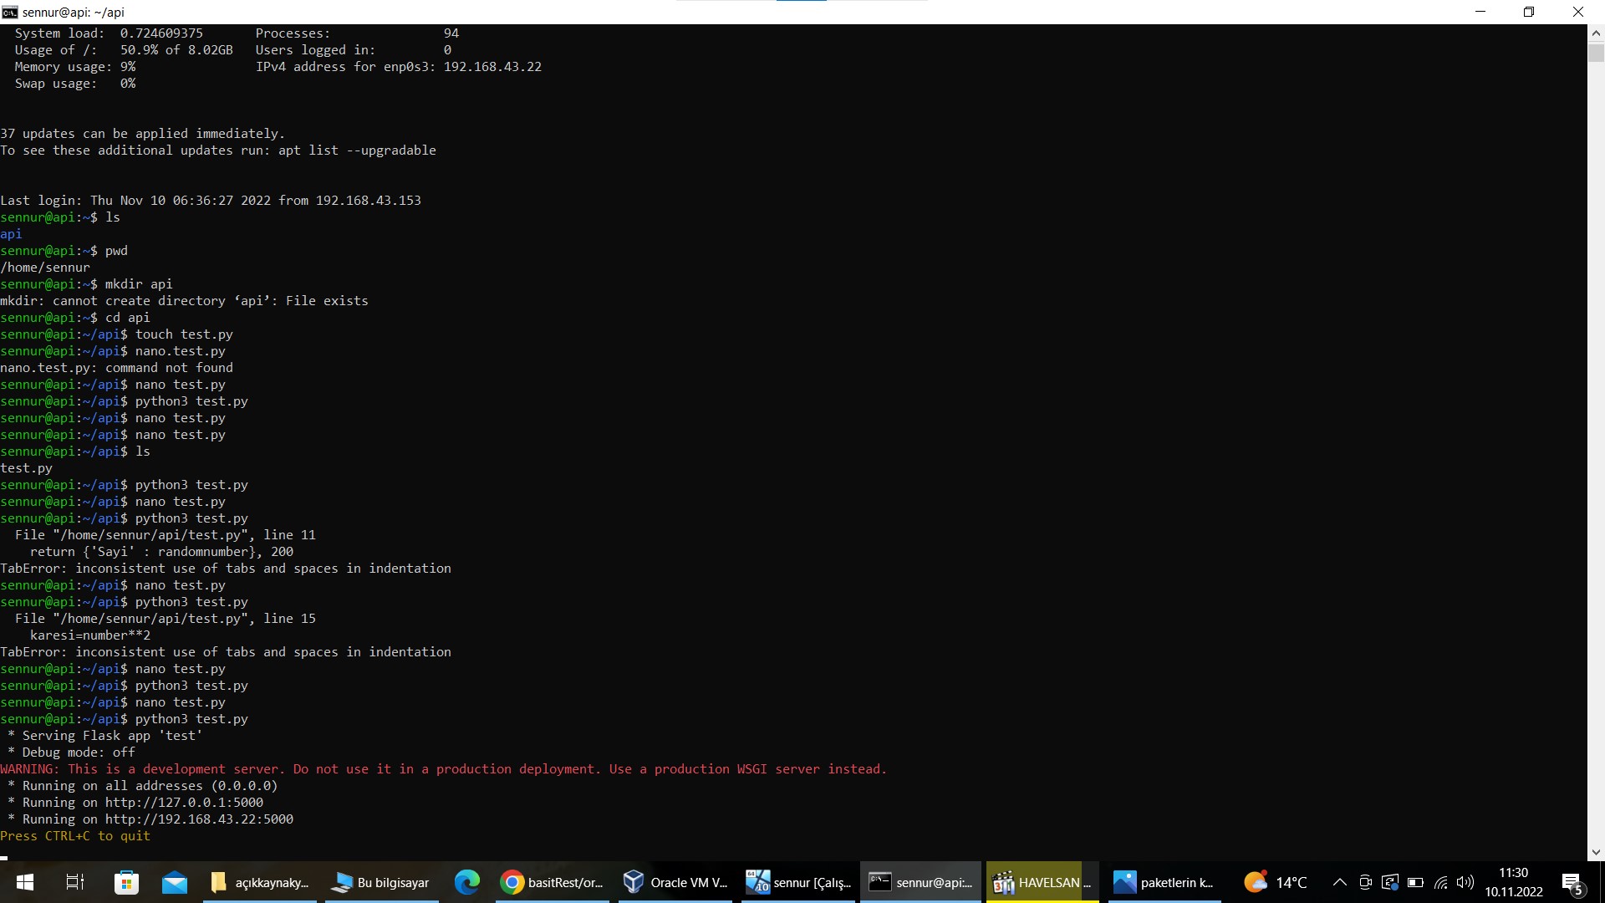1605x903 pixels.
Task: Open the volume control
Action: (x=1465, y=882)
